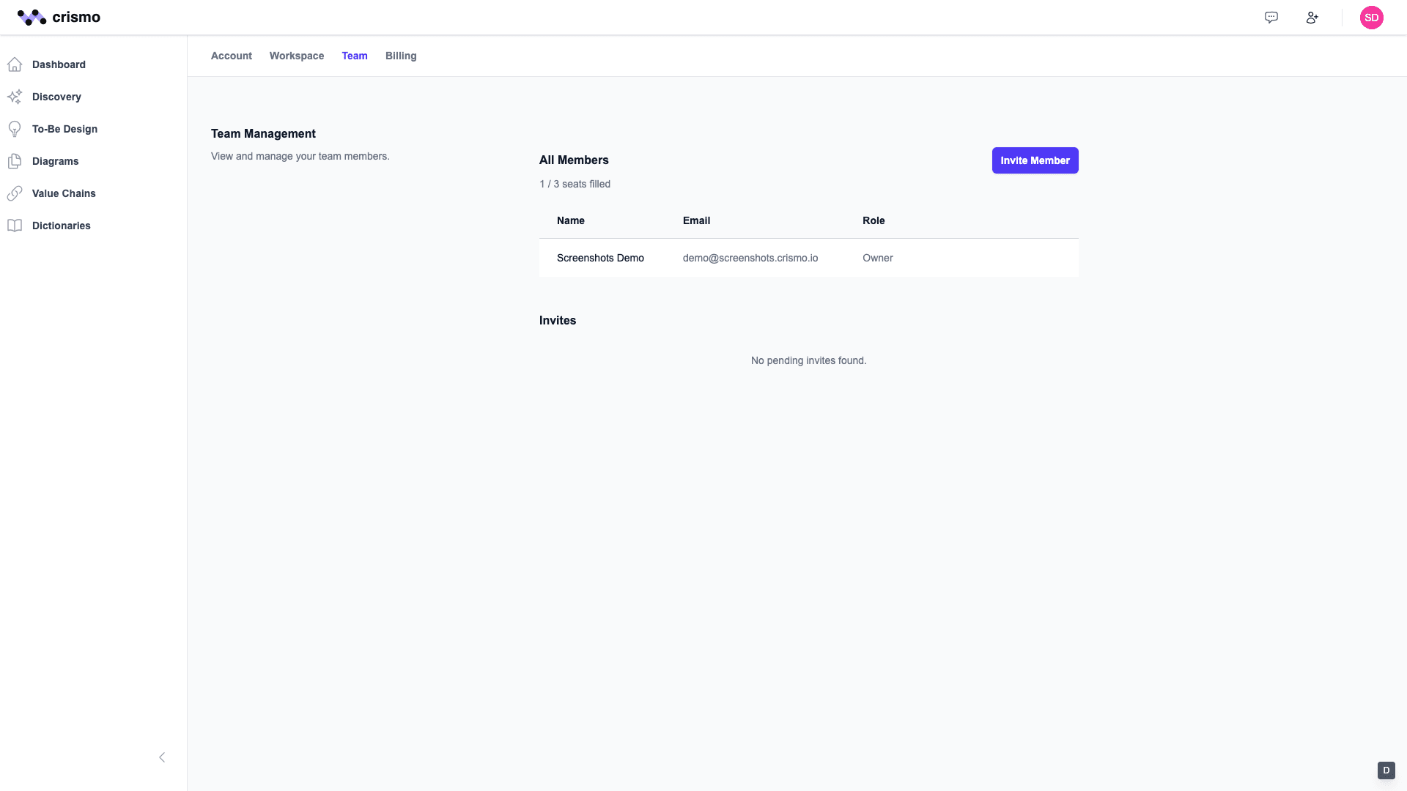1407x791 pixels.
Task: Select Dictionaries in the sidebar
Action: coord(62,226)
